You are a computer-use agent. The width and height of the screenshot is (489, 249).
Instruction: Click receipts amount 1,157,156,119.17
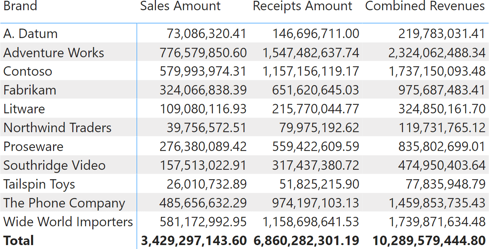tap(311, 71)
